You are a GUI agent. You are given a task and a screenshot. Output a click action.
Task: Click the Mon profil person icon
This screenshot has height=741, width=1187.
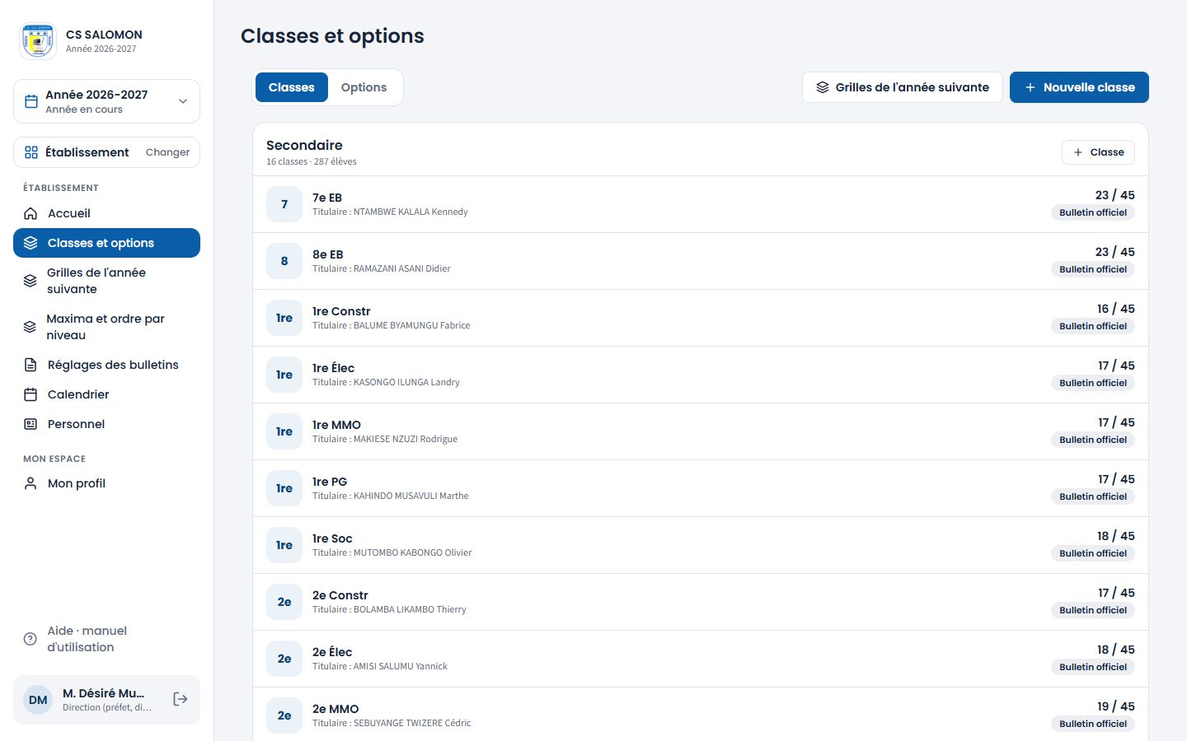30,483
